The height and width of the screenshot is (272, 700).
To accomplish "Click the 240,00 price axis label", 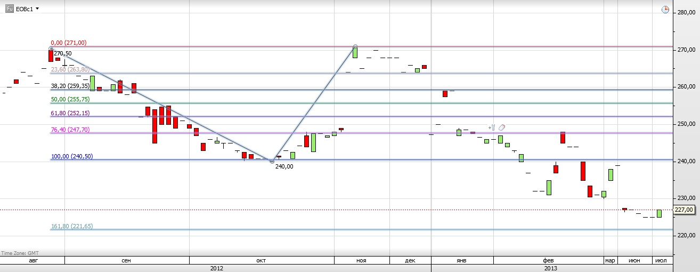I will click(686, 161).
